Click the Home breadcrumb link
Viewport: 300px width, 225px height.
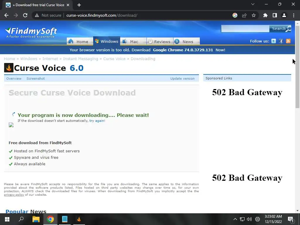click(10, 59)
